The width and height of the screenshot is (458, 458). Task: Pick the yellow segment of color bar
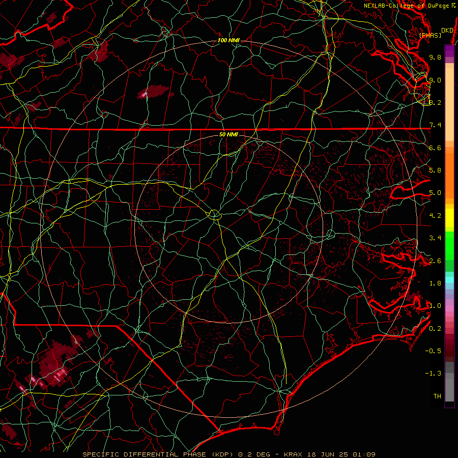(449, 218)
